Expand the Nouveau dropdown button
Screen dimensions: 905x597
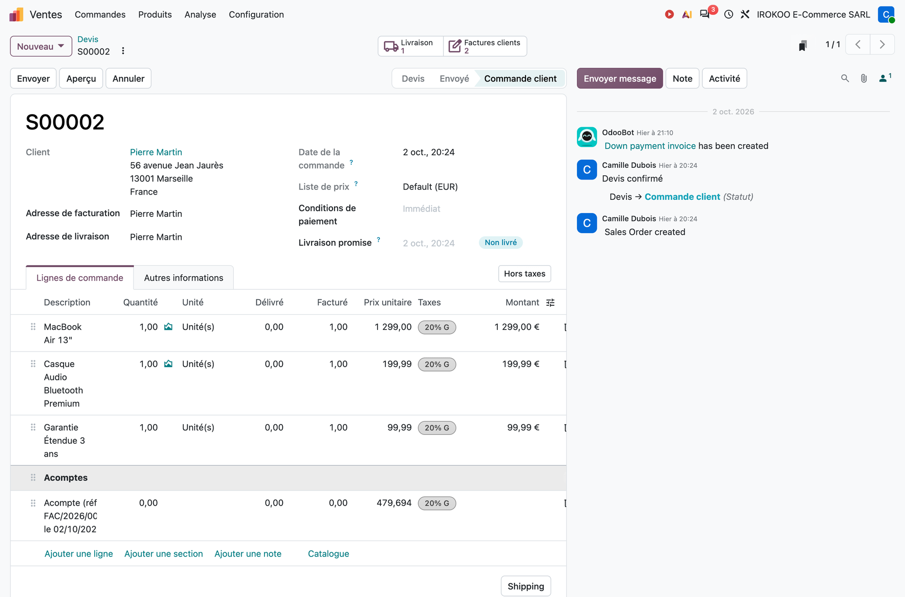[41, 46]
